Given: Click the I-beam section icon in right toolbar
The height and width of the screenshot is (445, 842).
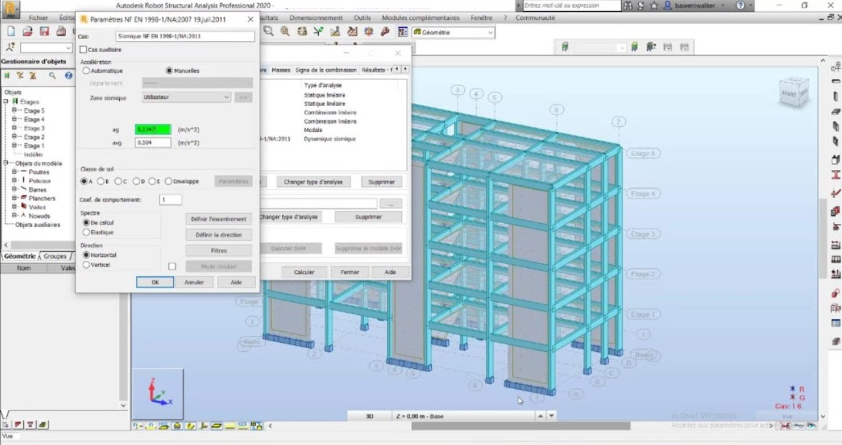Looking at the screenshot, I should pos(835,176).
